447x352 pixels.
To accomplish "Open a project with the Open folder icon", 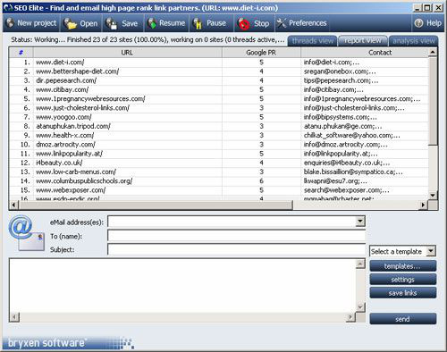I will coord(70,23).
